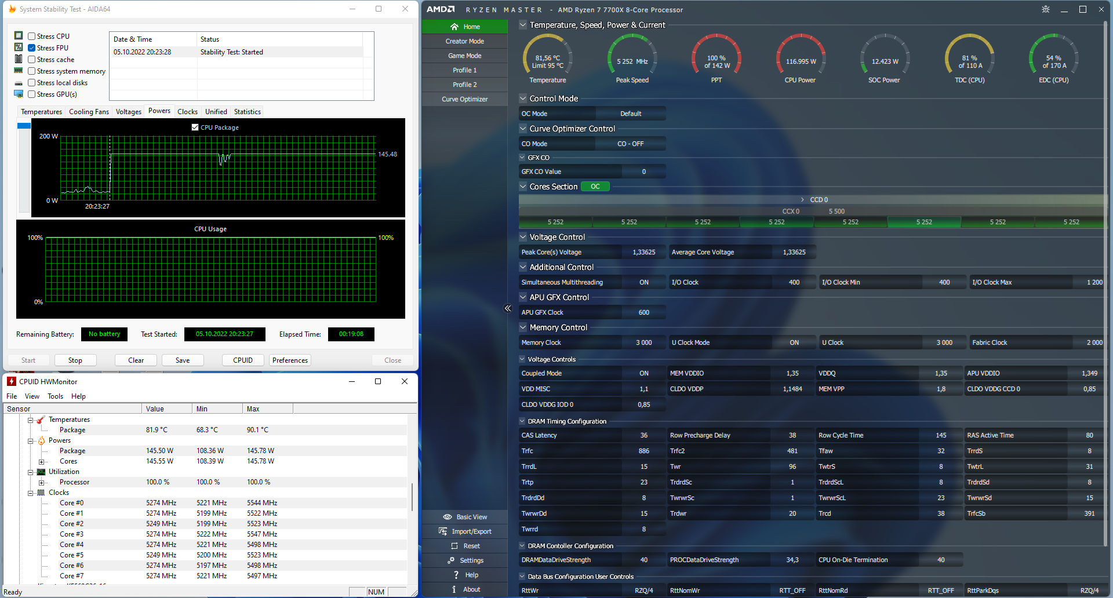
Task: Click the Help question mark icon
Action: pos(457,575)
